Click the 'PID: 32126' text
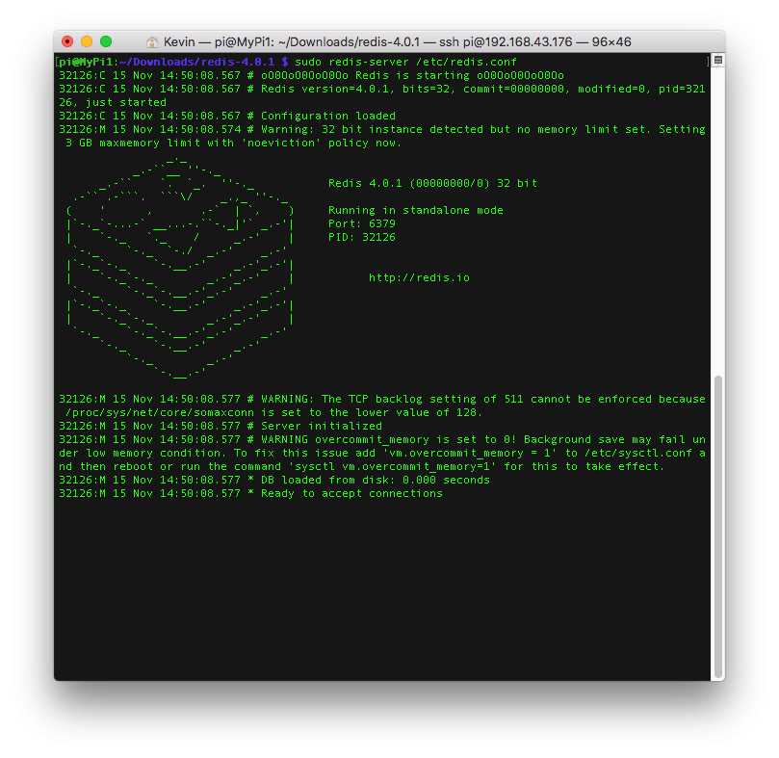 [362, 237]
